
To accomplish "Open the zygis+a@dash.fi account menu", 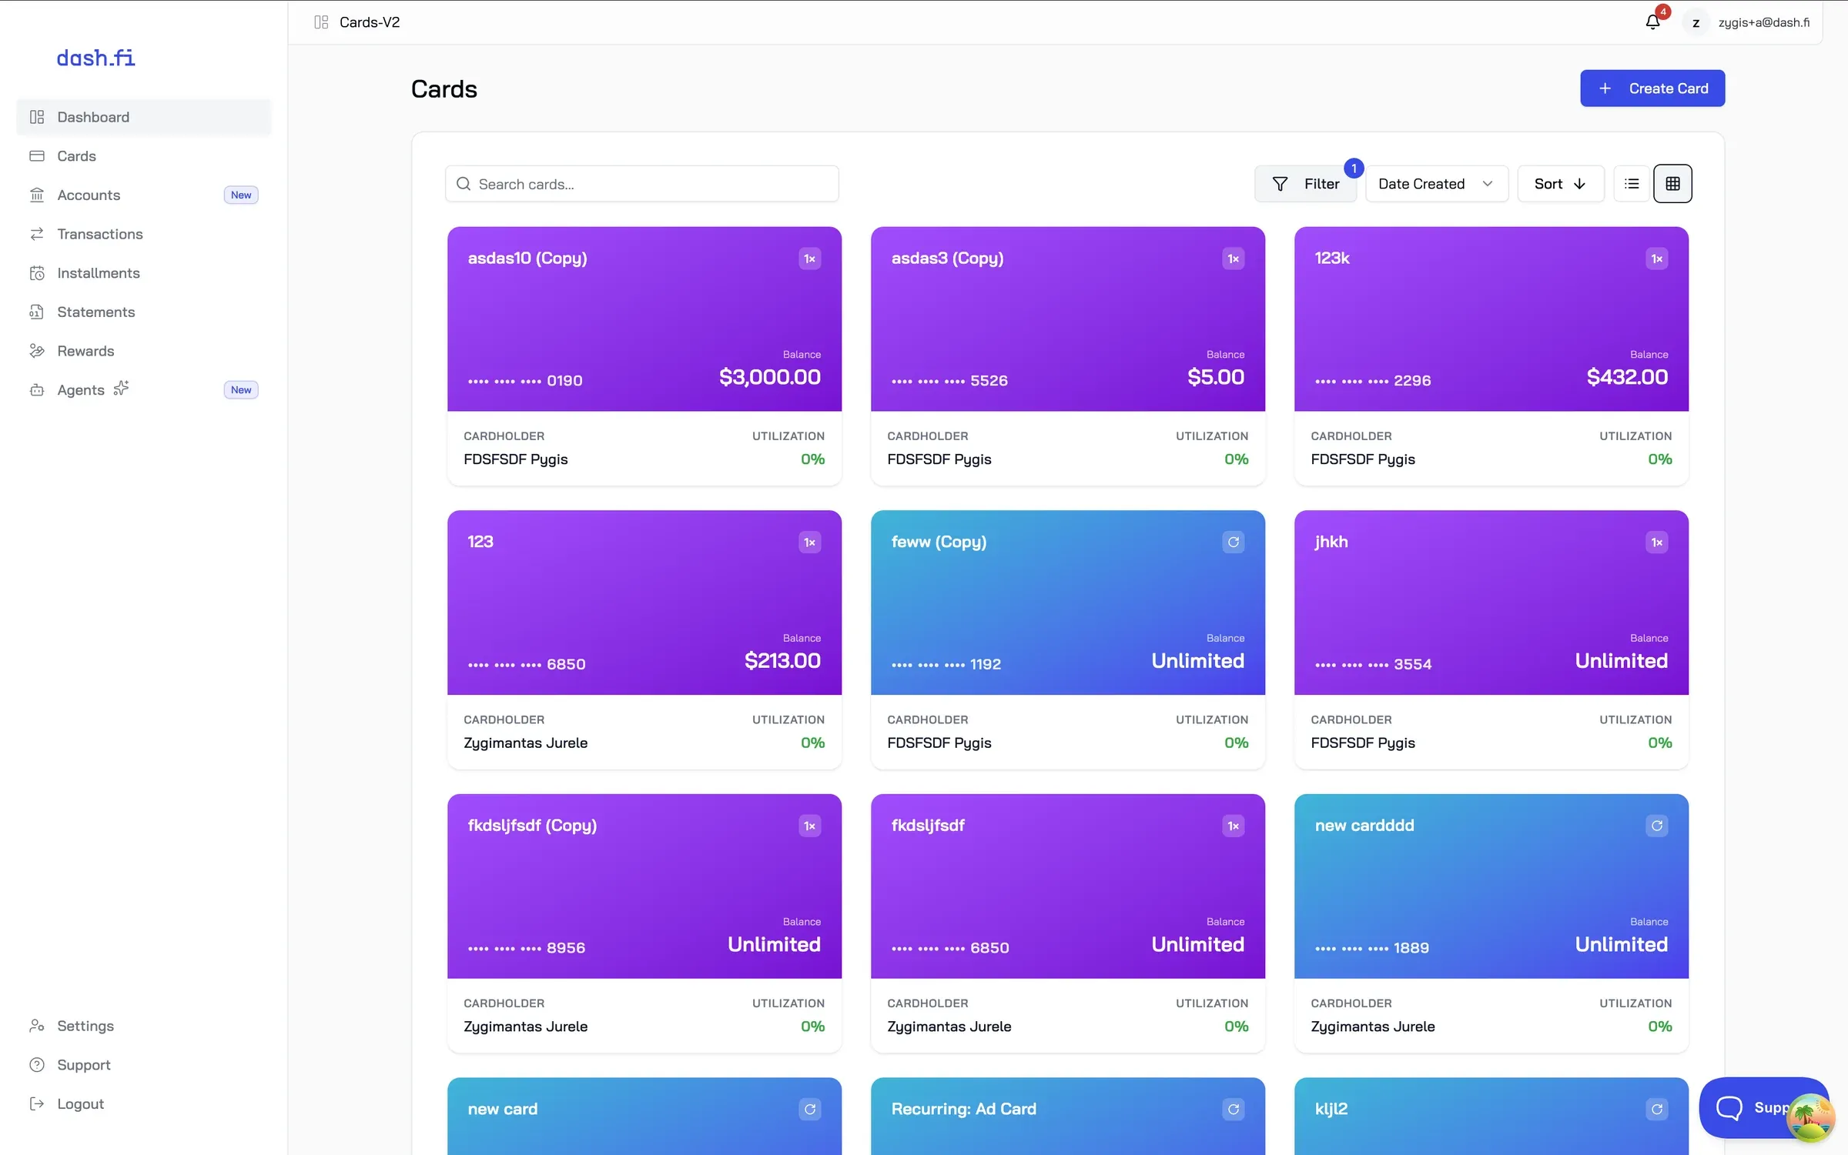I will pos(1746,22).
